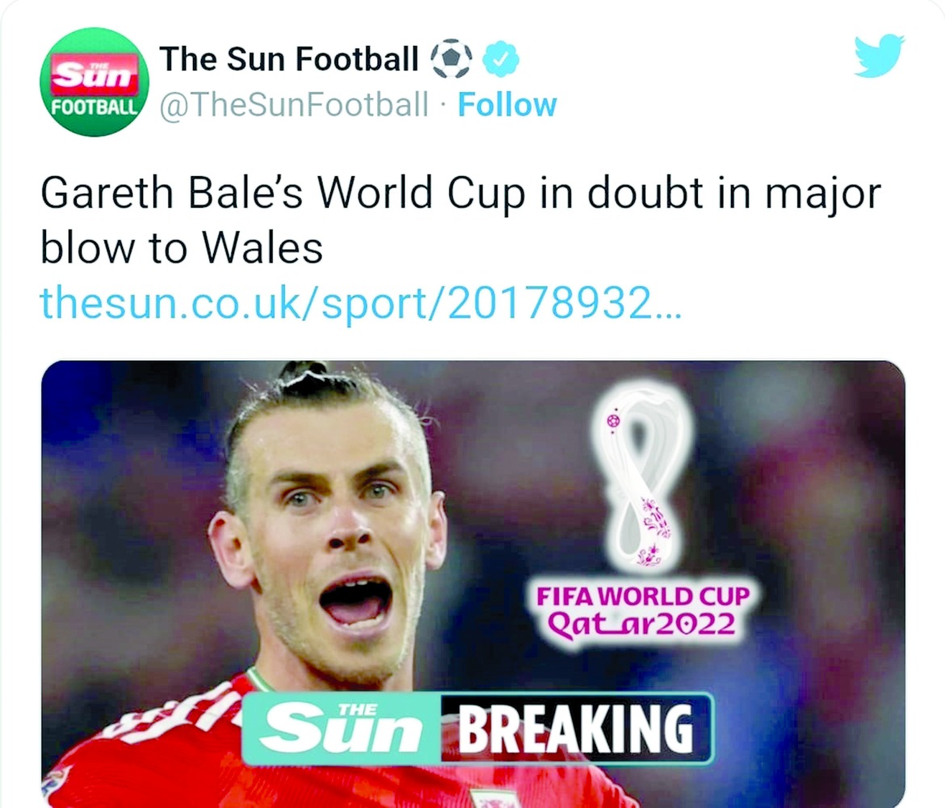Click The Sun Football profile avatar

click(94, 82)
